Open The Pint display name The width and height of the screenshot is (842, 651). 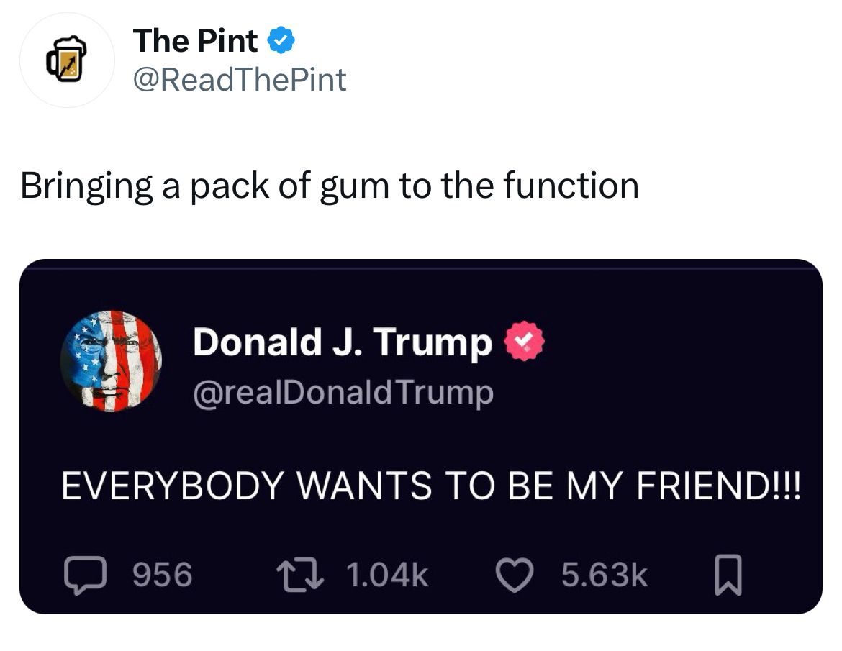coord(196,41)
